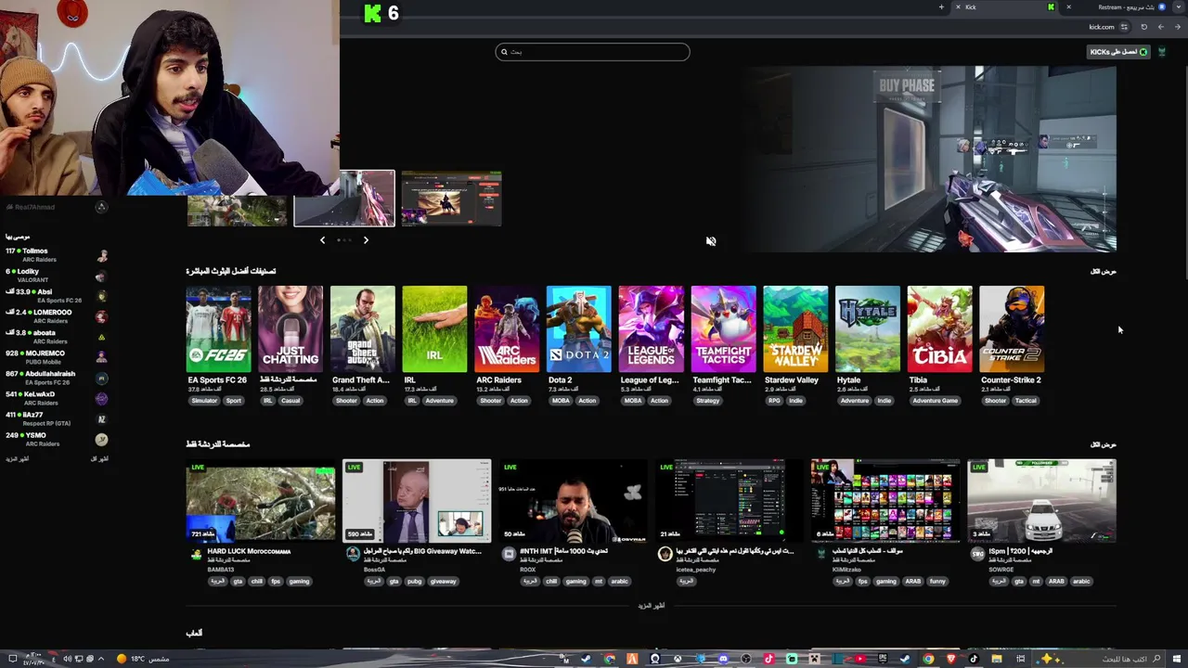Open HARD LUCK Morocco stream thumbnail
Image resolution: width=1188 pixels, height=668 pixels.
[261, 500]
